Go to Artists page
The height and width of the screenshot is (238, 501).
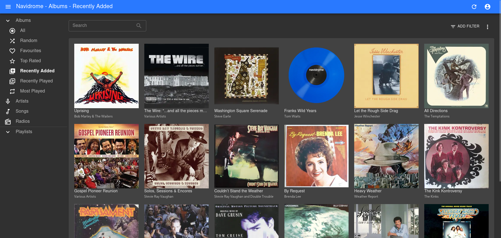click(x=34, y=101)
